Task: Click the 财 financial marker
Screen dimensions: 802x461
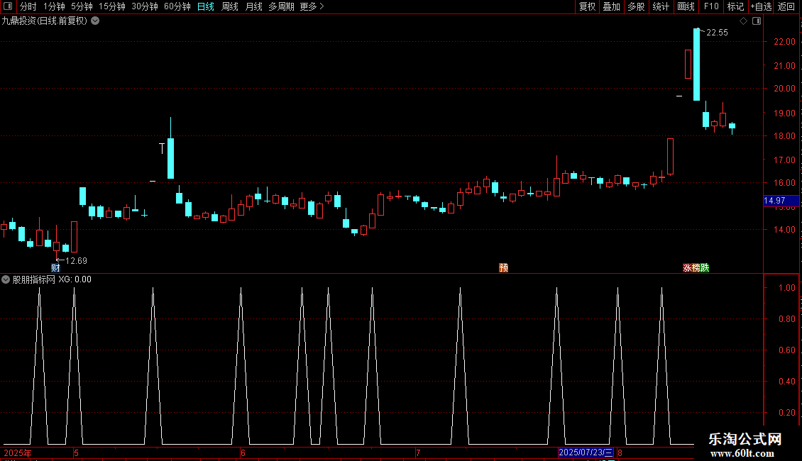Action: [56, 268]
